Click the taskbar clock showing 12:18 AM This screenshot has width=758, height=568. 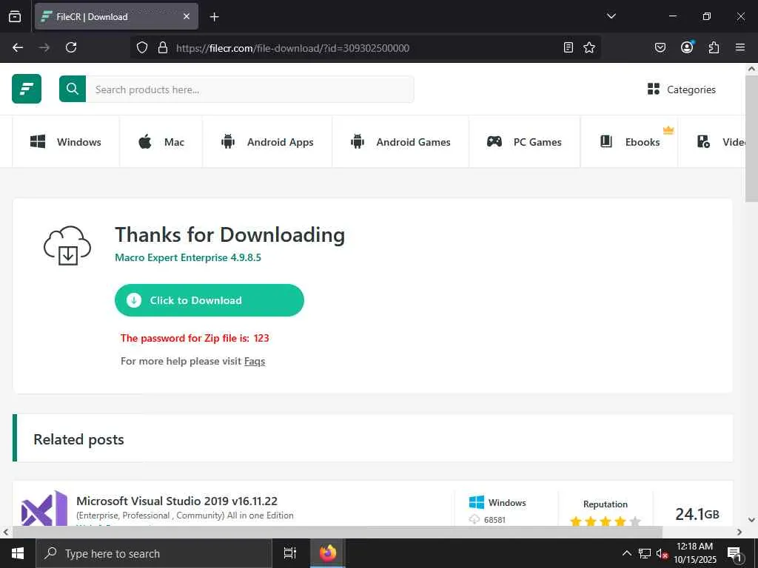point(694,553)
